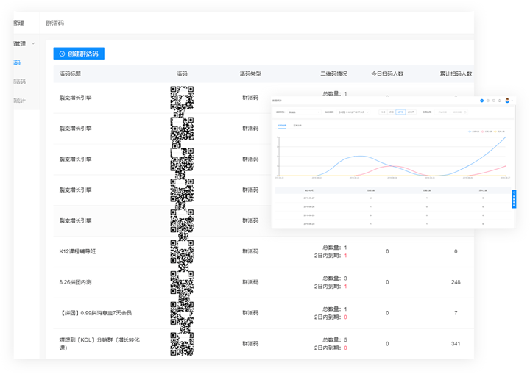The image size is (530, 374).
Task: Toggle the pink series legend in chart
Action: [x=487, y=132]
